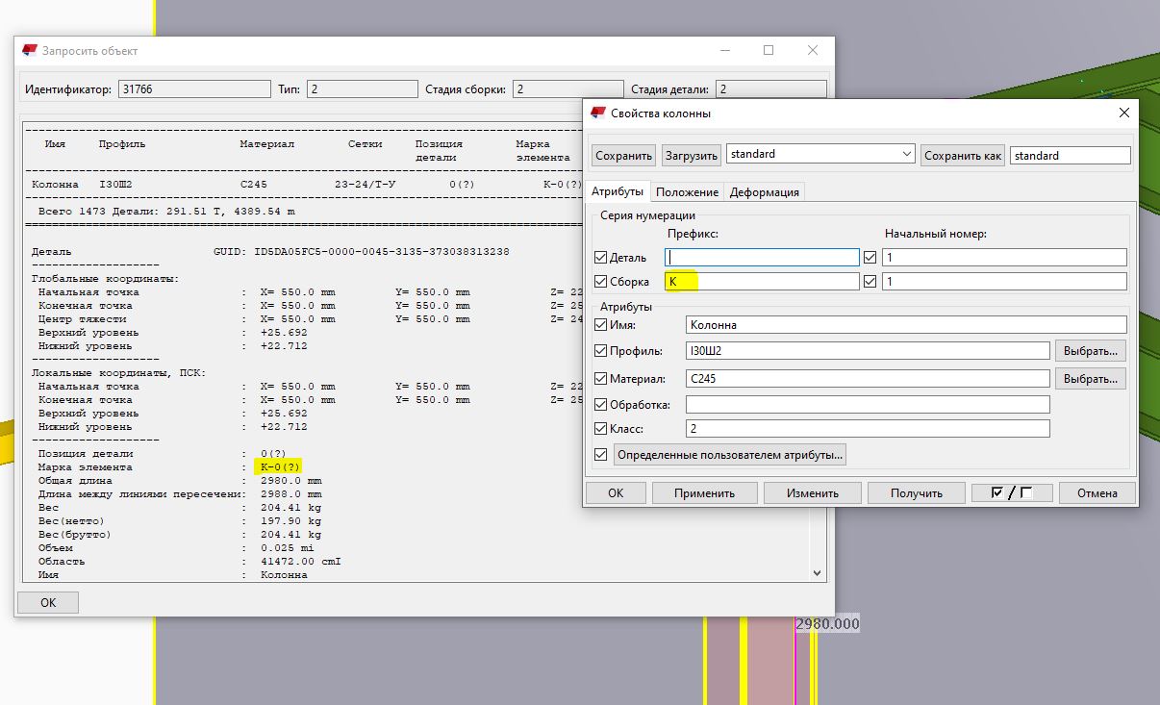Toggle the Материал checkbox
This screenshot has width=1160, height=705.
click(601, 379)
